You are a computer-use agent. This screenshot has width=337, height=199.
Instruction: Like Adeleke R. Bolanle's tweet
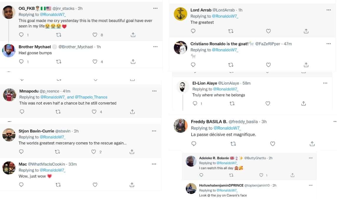(261, 175)
